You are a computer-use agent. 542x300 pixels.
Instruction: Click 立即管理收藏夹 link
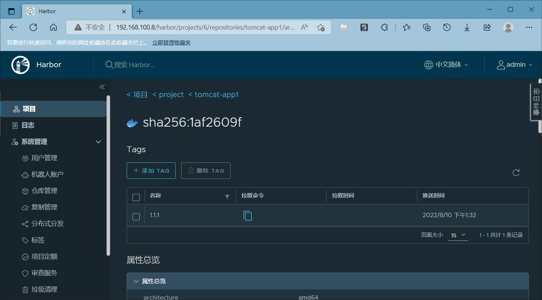click(171, 43)
